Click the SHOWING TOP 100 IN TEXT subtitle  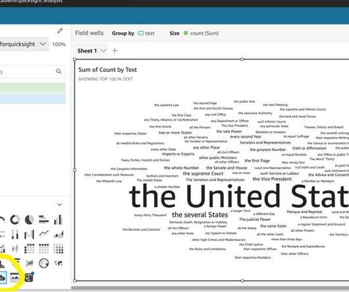click(105, 79)
